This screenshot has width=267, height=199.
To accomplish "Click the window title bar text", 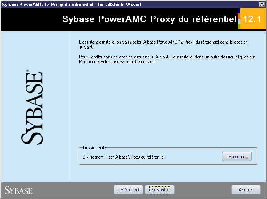I will click(71, 5).
